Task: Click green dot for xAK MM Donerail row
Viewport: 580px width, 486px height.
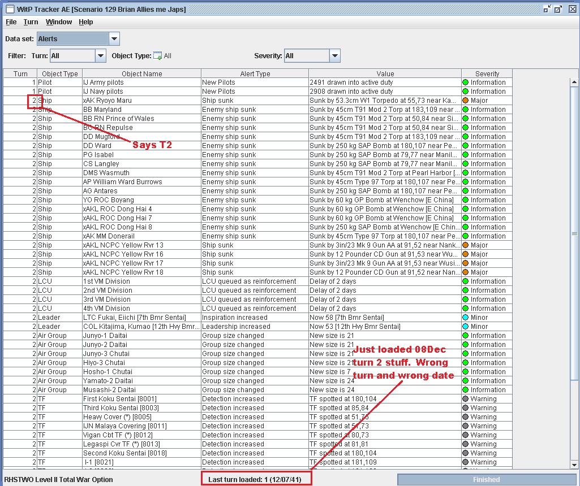Action: 465,236
